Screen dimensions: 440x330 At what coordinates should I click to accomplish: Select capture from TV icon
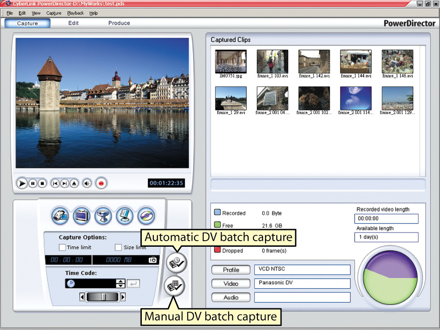click(81, 216)
